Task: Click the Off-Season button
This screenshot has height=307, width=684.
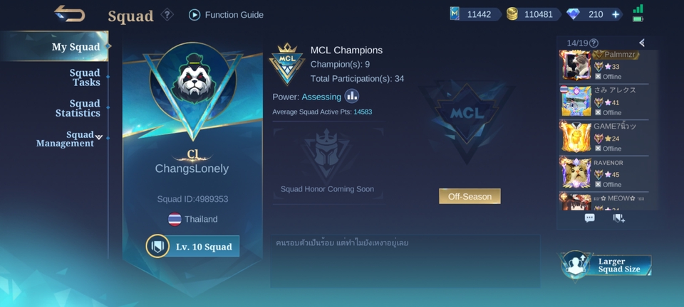Action: pyautogui.click(x=470, y=196)
